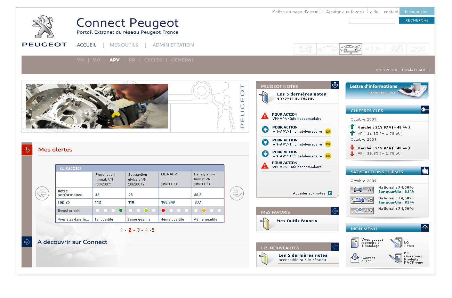Viewport: 452px width, 298px height.
Task: Click the VO car satisfaction button
Action: pyautogui.click(x=362, y=200)
